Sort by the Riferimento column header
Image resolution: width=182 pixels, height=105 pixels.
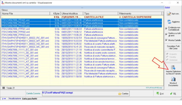coord(140,13)
